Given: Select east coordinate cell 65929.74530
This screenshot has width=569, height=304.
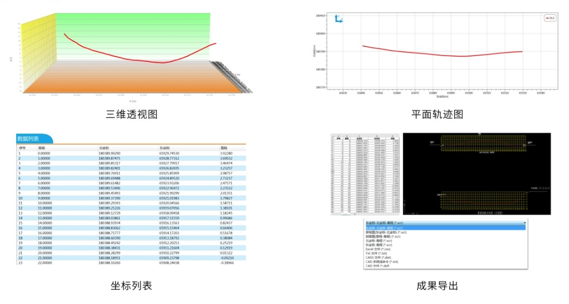Looking at the screenshot, I should click(169, 153).
